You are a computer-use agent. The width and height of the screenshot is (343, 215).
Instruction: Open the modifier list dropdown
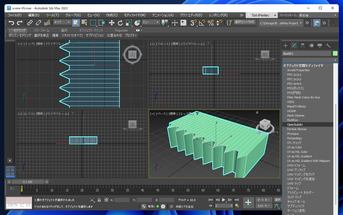coord(310,60)
